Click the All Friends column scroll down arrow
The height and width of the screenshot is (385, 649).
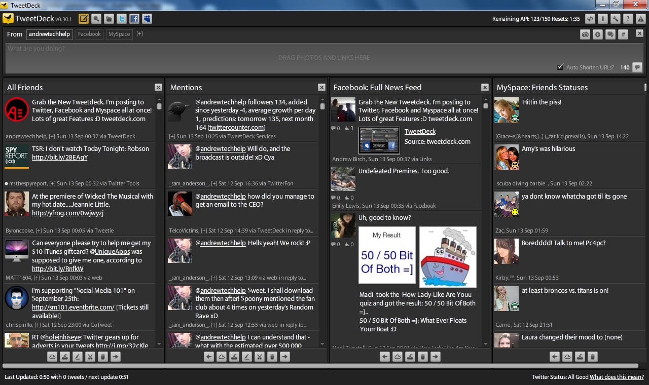(x=159, y=344)
